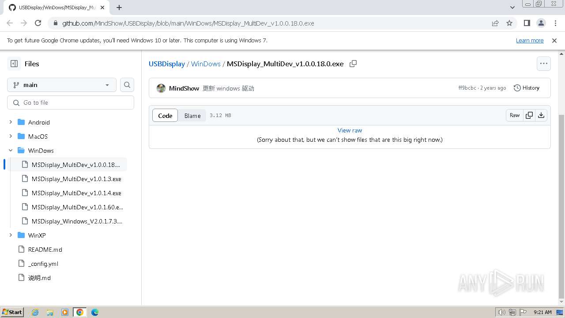
Task: Open 说明.md file
Action: (39, 278)
